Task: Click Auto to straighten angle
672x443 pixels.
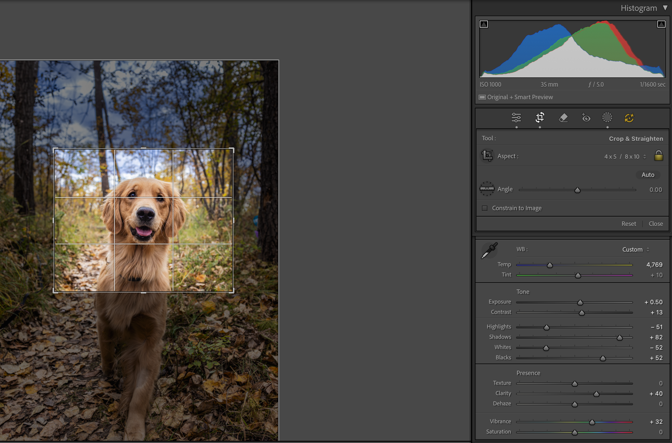Action: [648, 175]
